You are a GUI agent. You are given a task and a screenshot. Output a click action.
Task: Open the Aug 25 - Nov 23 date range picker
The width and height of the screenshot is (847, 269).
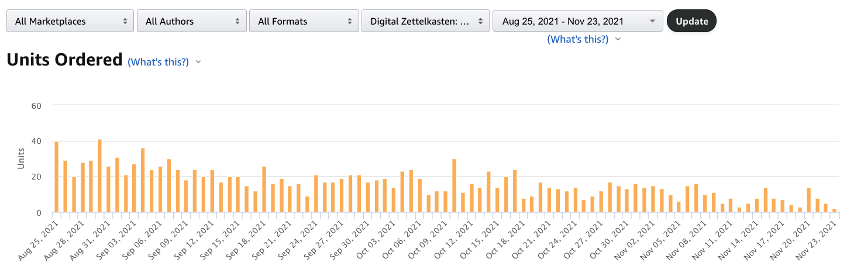578,22
